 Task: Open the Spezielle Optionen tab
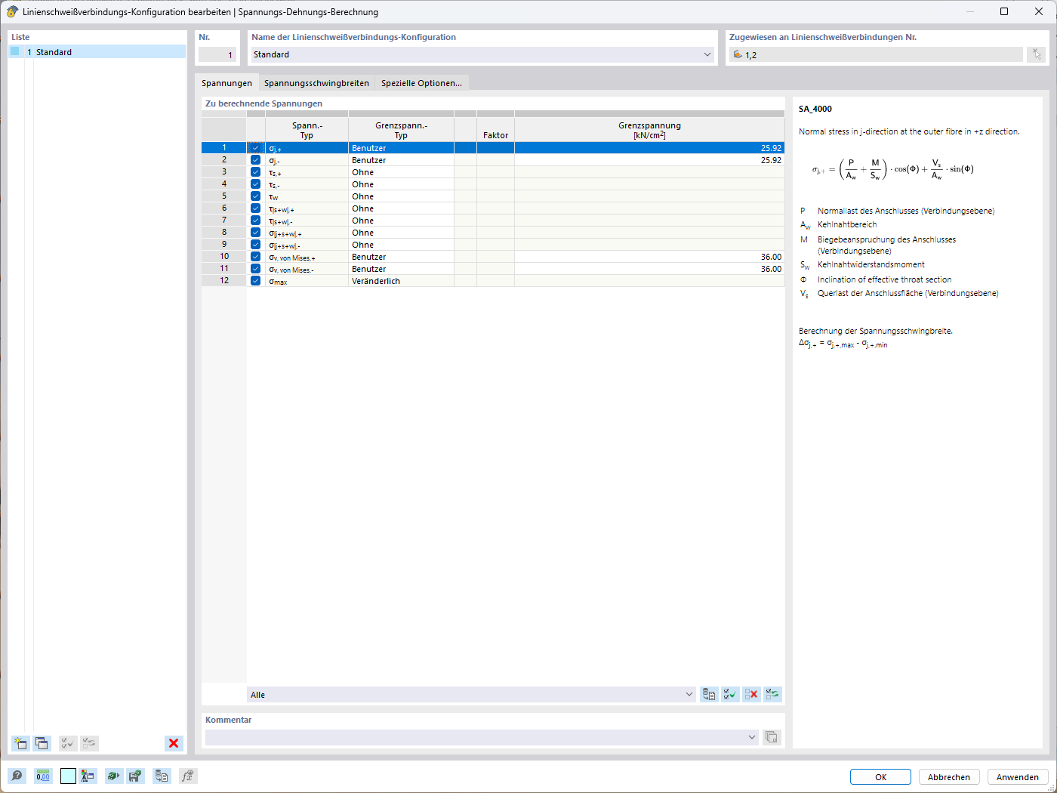click(x=421, y=83)
